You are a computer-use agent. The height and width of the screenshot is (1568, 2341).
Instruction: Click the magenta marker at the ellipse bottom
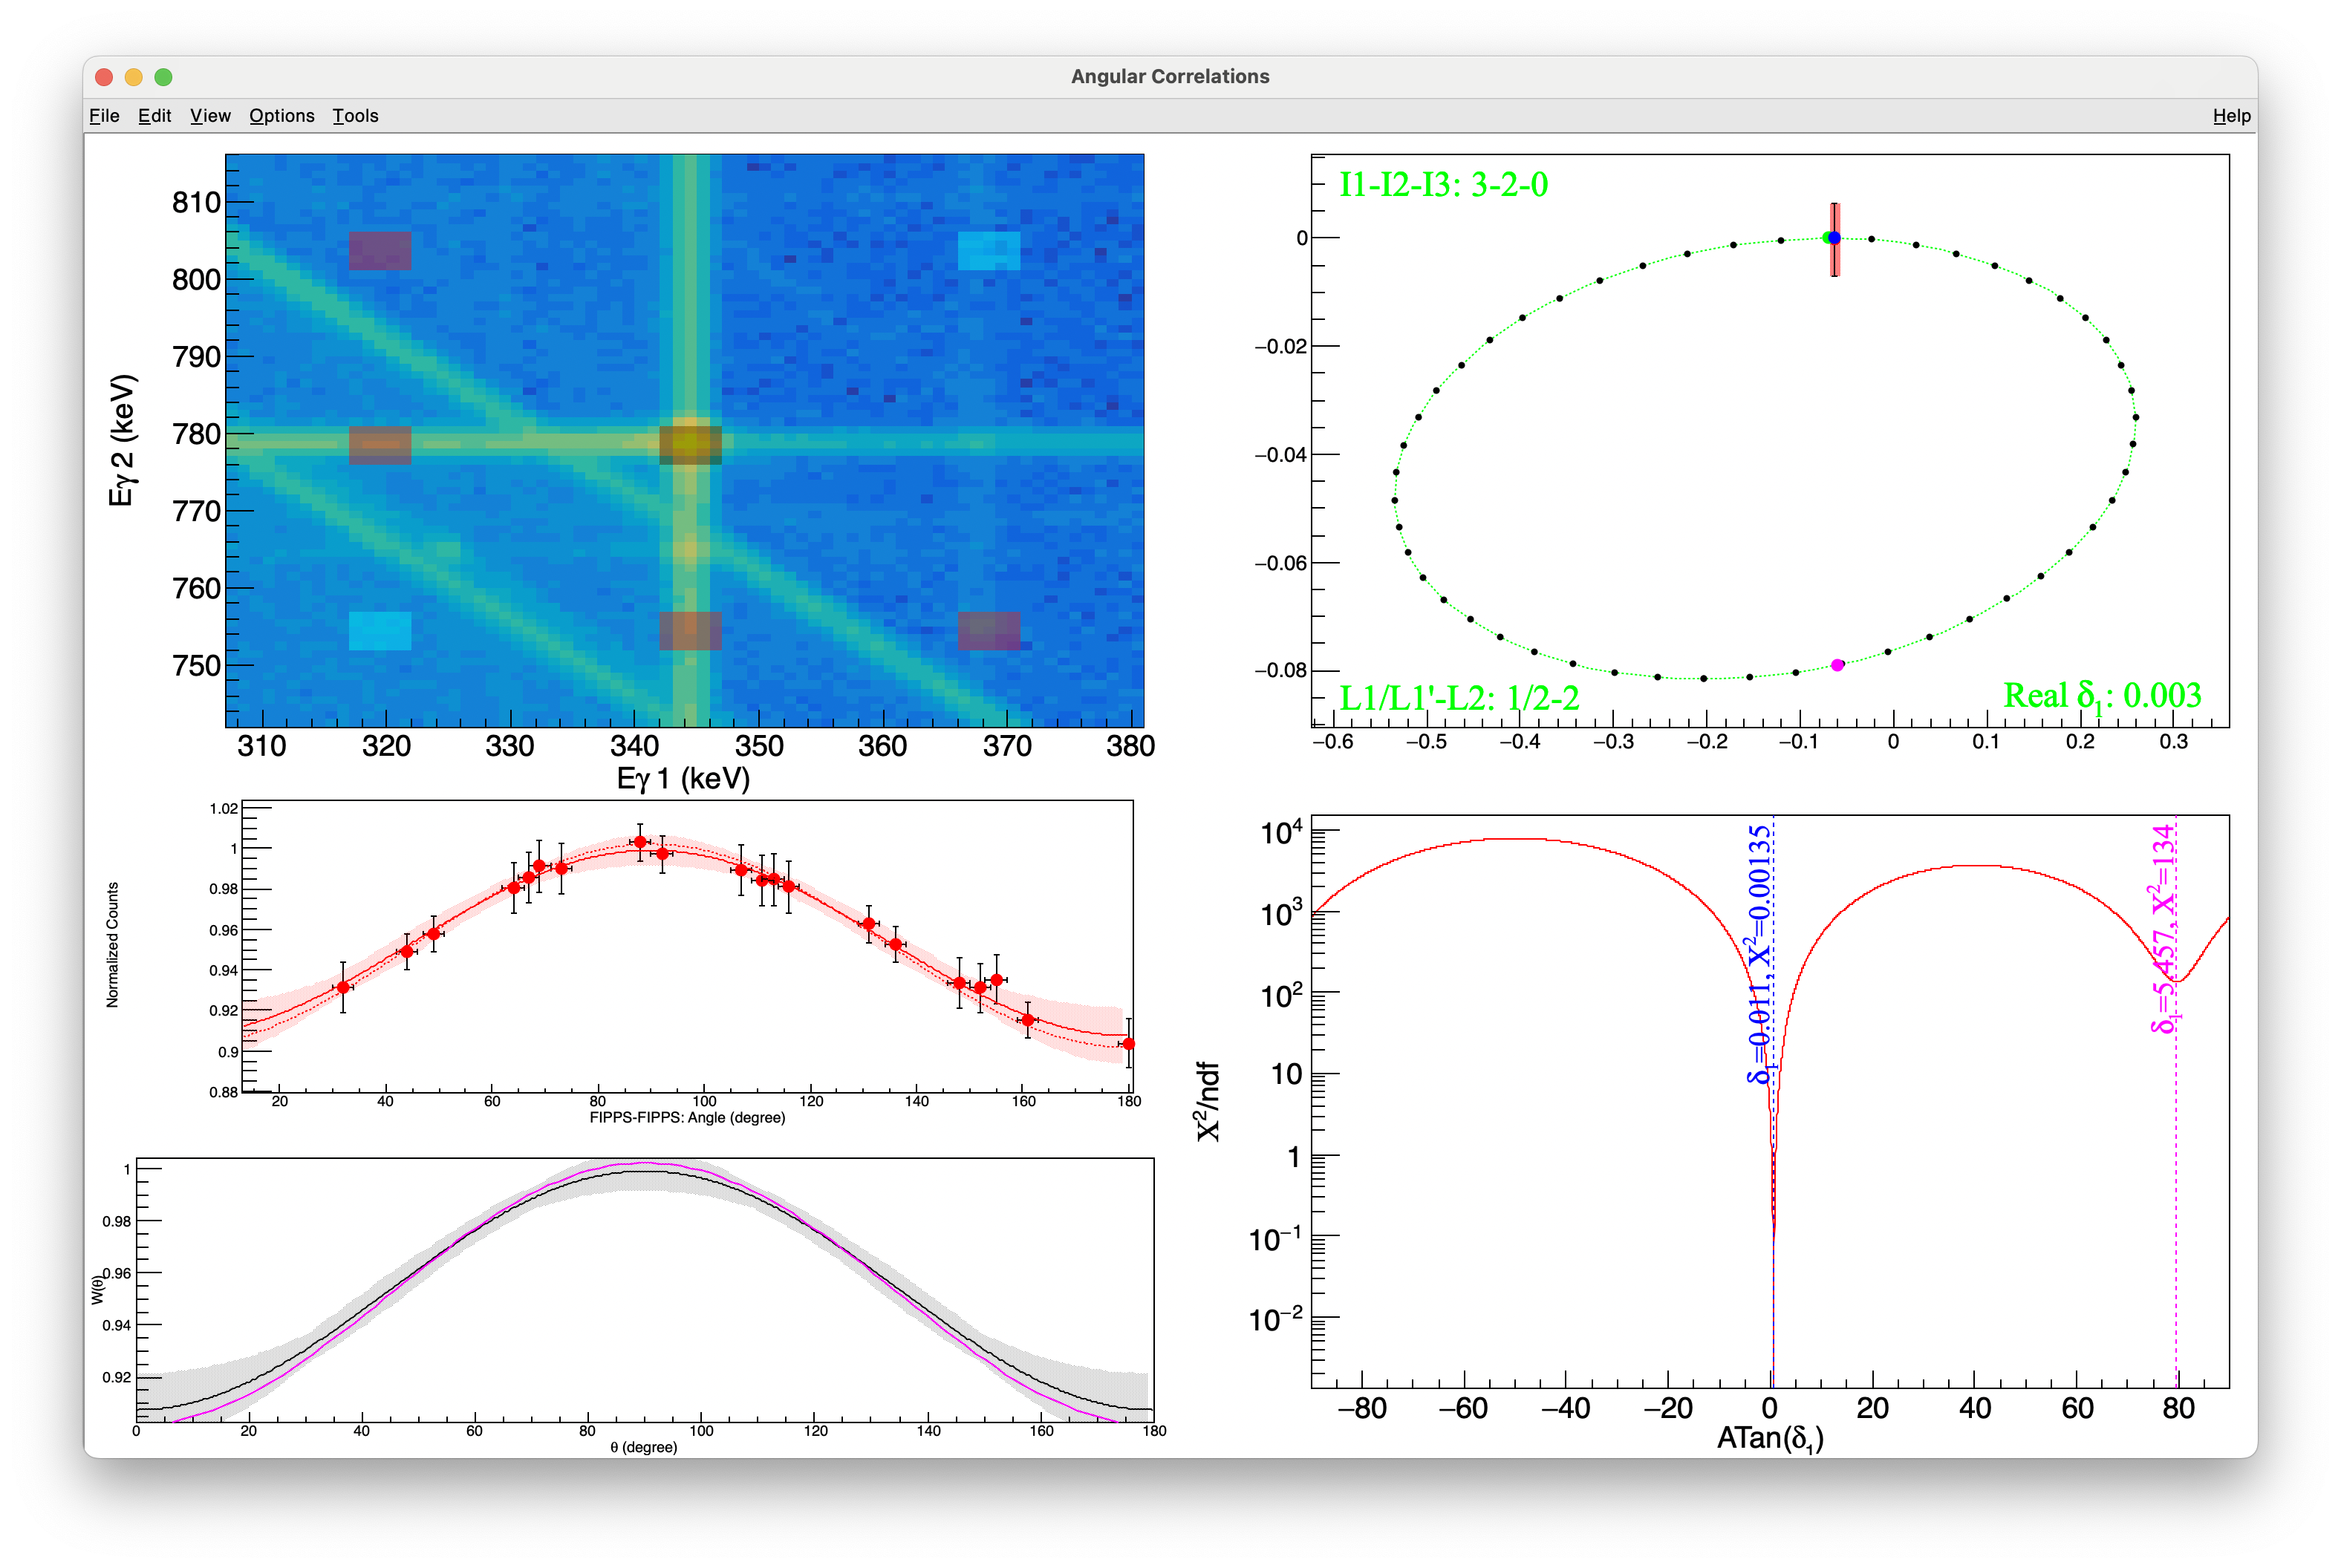click(x=1837, y=665)
